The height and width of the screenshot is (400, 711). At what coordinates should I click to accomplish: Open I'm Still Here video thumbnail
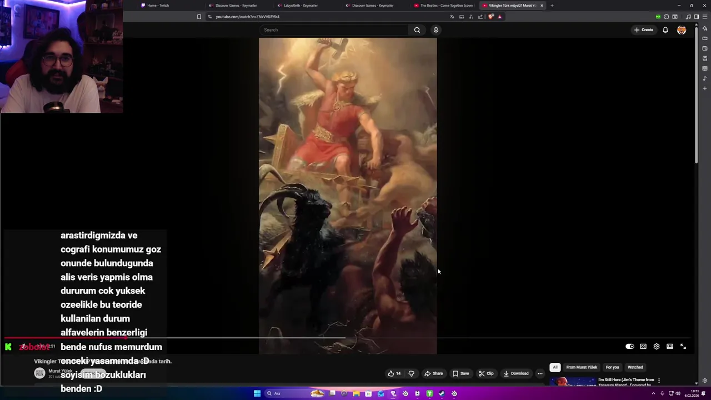(573, 381)
